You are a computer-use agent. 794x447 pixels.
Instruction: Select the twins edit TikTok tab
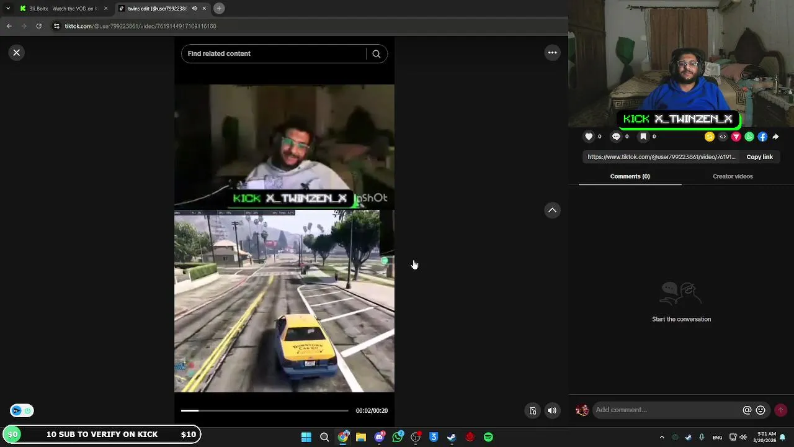158,9
